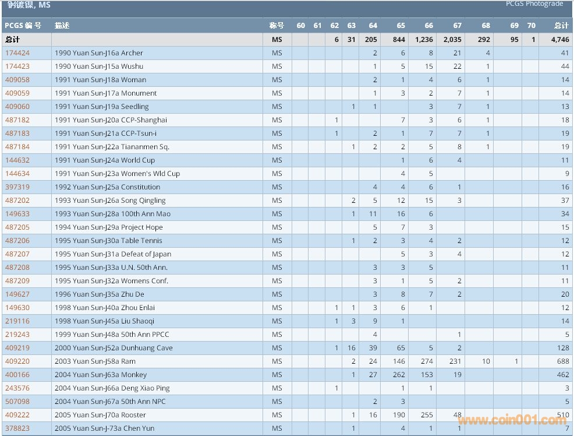Image resolution: width=574 pixels, height=436 pixels.
Task: Click PCGS number 219243 link
Action: [x=17, y=335]
